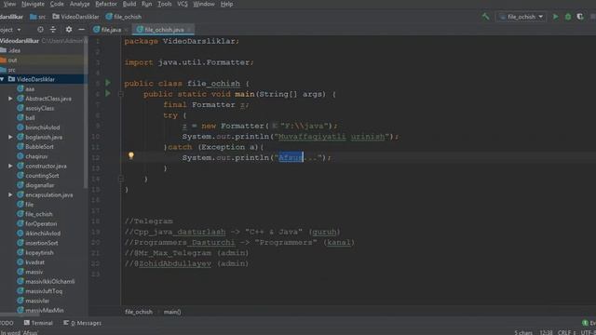
Task: Open the Tools menu
Action: point(165,4)
